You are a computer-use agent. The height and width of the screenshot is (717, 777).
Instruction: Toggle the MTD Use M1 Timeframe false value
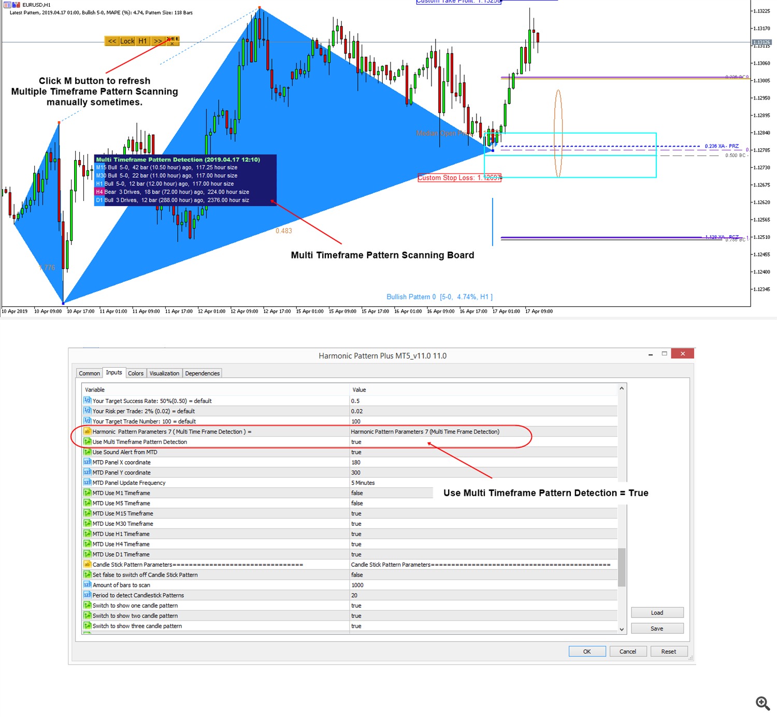(x=357, y=493)
